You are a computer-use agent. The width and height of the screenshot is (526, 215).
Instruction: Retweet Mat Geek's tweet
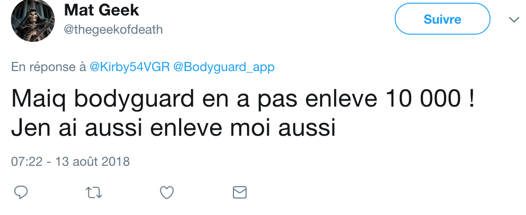[x=94, y=193]
